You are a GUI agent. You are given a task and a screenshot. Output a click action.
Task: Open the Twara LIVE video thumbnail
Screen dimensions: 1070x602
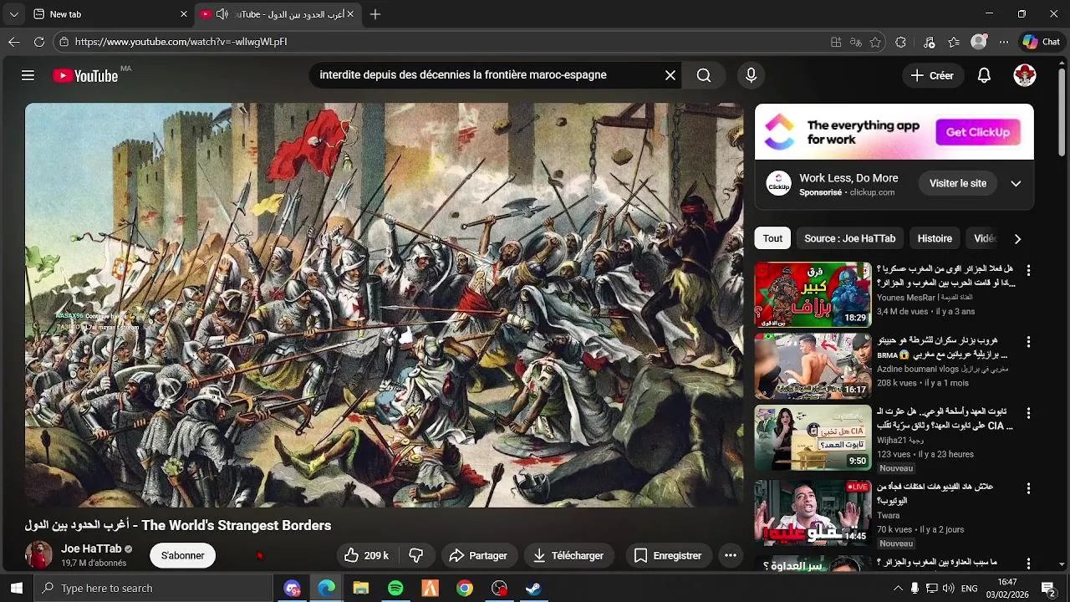813,512
